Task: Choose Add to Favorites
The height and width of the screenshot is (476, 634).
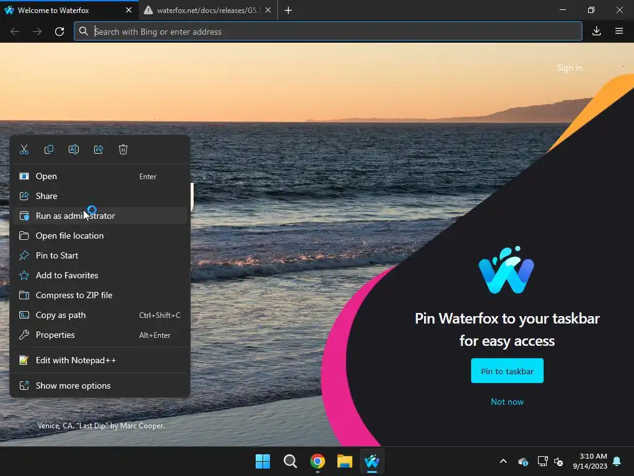Action: pos(100,275)
